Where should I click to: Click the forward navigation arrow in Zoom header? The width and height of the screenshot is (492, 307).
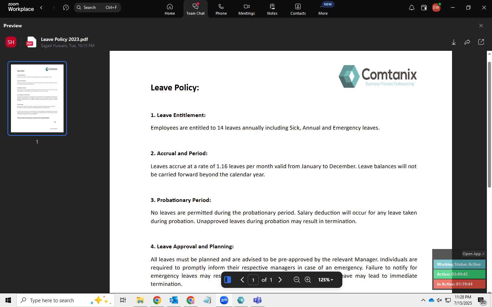[54, 8]
